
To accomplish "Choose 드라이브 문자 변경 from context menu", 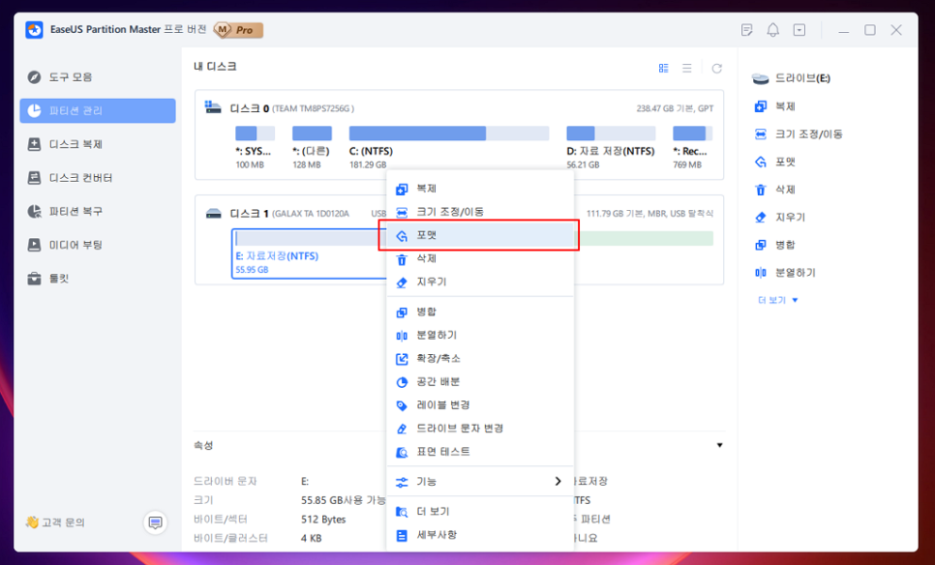I will (480, 428).
